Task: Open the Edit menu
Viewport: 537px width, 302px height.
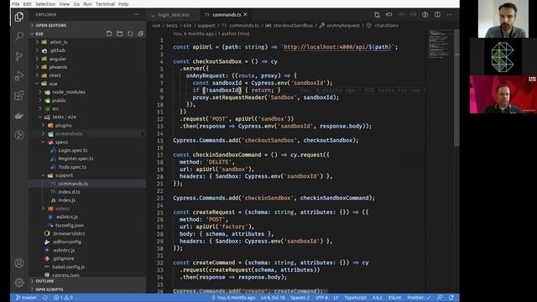Action: coord(28,4)
